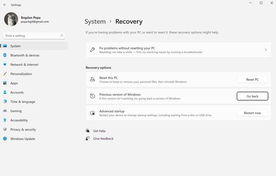Click the back arrow icon in the Settings header
The width and height of the screenshot is (276, 176).
[x=5, y=5]
